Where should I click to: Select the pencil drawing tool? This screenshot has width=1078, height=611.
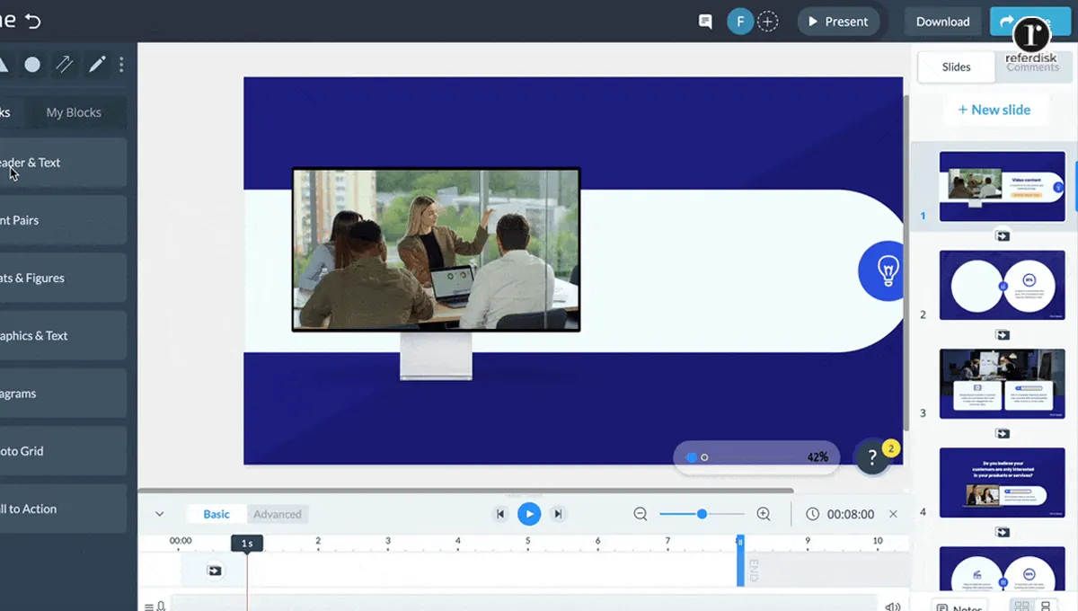(x=97, y=64)
